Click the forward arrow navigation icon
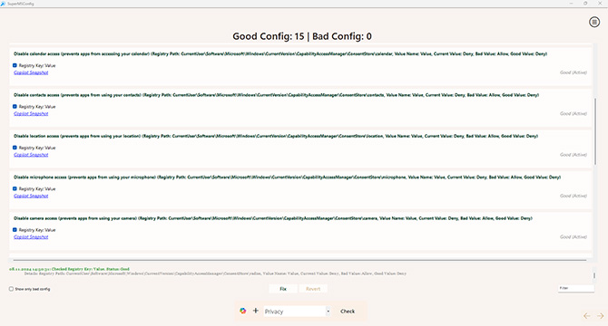 tap(600, 316)
